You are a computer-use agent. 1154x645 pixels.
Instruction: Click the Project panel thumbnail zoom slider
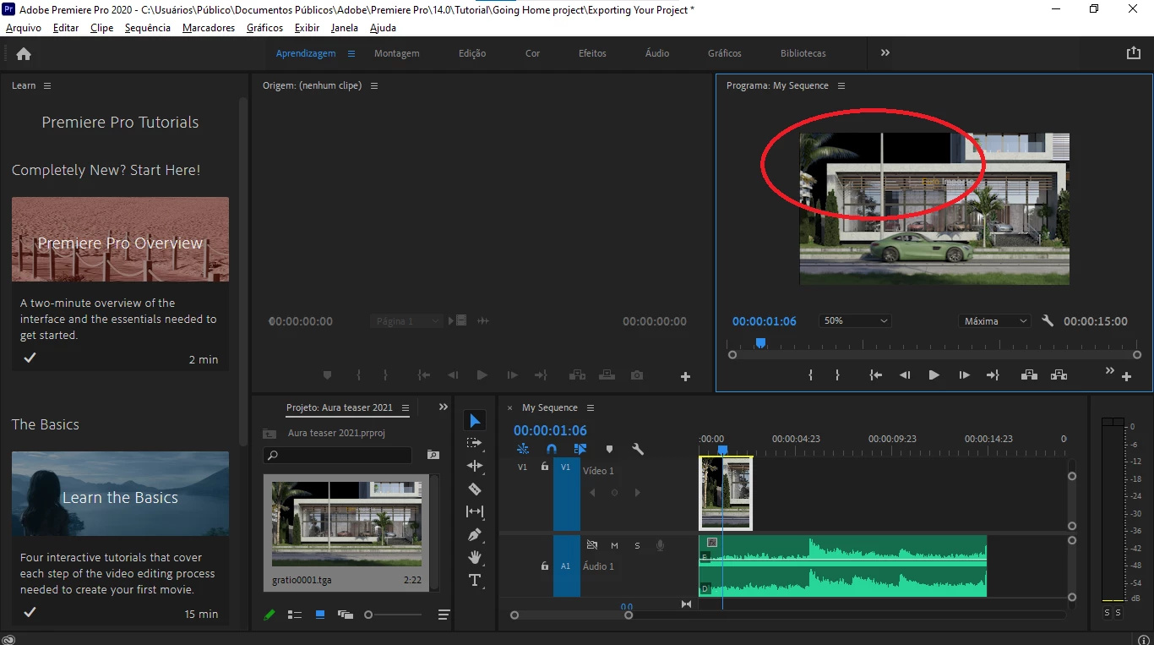pos(394,615)
